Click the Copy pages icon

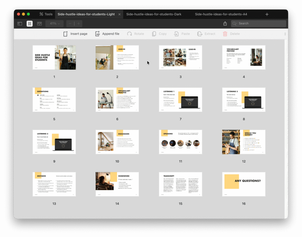pyautogui.click(x=154, y=34)
